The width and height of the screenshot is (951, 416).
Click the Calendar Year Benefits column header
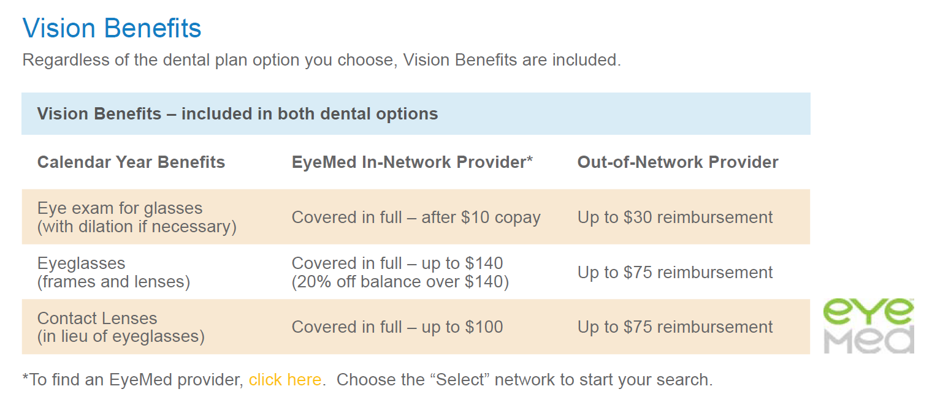[x=131, y=162]
